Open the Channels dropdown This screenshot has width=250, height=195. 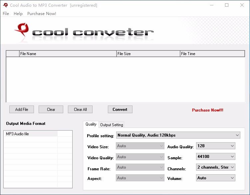point(216,167)
